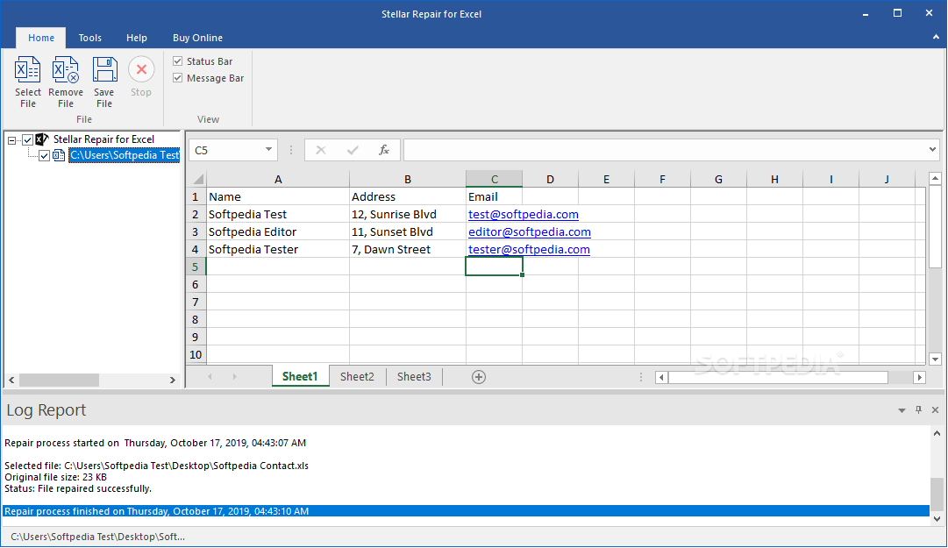Switch to Sheet3 tab
This screenshot has width=948, height=548.
(414, 376)
